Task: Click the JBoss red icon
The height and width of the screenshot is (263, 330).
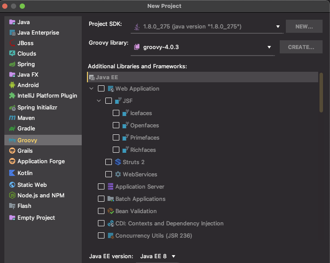Action: (12, 43)
